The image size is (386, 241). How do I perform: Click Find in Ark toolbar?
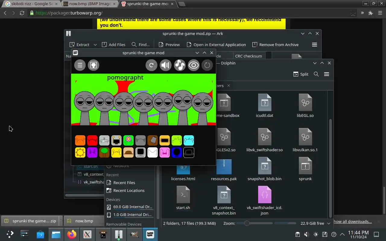(x=141, y=45)
